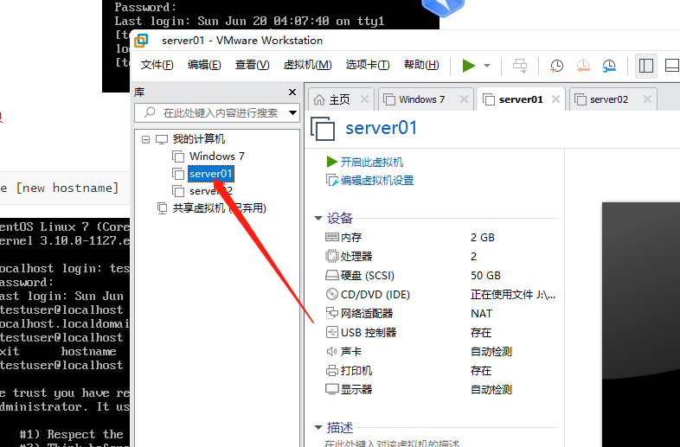Click the 内存 memory device icon
Viewport: 680px width, 447px height.
pos(331,237)
